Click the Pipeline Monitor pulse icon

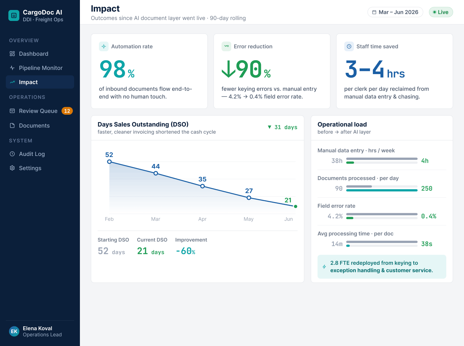click(x=12, y=68)
